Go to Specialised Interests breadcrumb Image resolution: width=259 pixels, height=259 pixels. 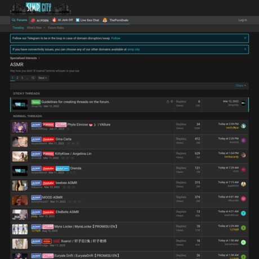click(x=24, y=58)
